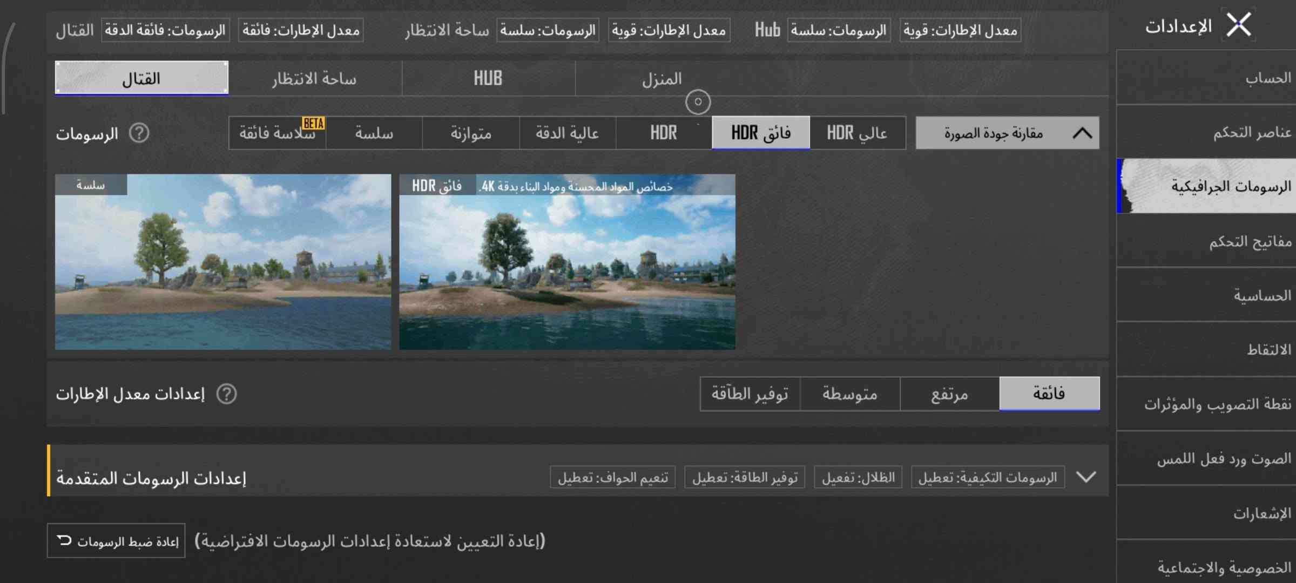Click Hub summary tag الرسومات: سلسة
The image size is (1296, 583).
pyautogui.click(x=839, y=30)
